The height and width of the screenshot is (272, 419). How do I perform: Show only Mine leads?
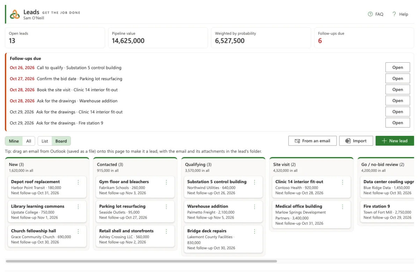click(x=14, y=141)
